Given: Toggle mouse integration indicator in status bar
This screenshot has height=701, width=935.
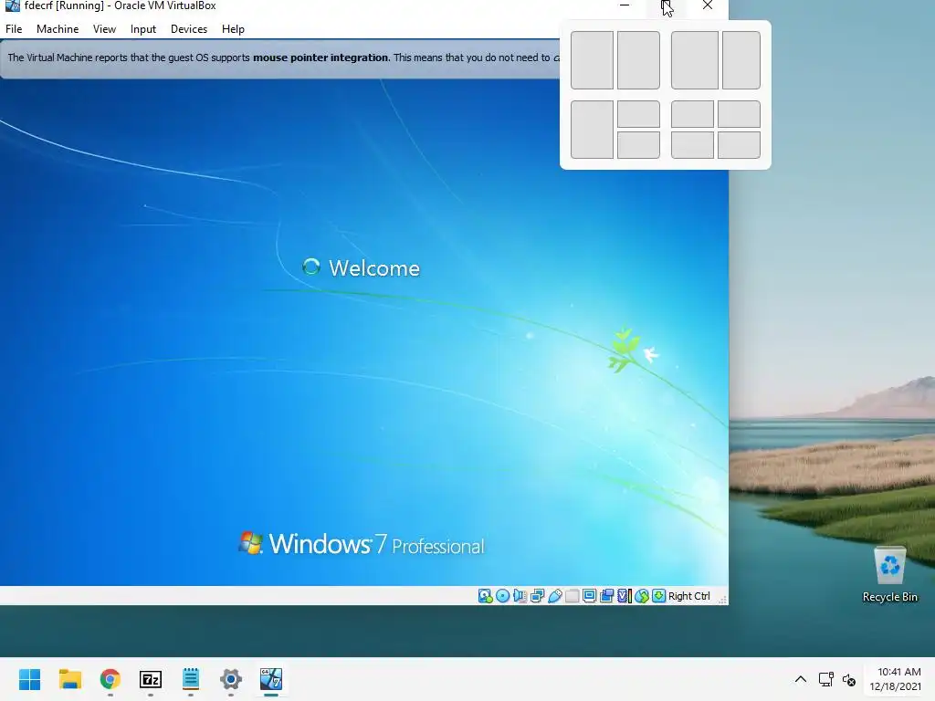Looking at the screenshot, I should click(x=641, y=596).
